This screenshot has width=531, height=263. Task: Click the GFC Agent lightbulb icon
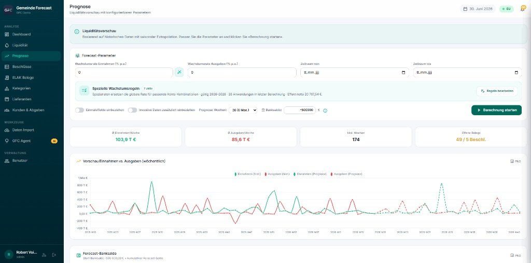pos(7,141)
